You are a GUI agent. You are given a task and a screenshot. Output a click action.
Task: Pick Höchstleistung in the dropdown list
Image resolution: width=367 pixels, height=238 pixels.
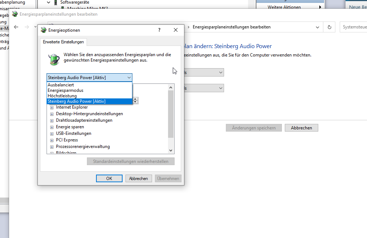point(62,96)
